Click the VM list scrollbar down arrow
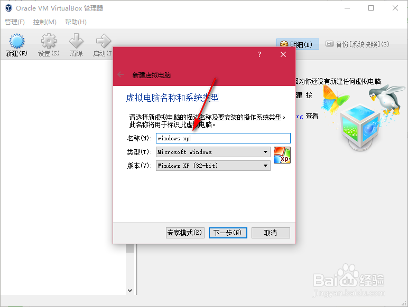Image resolution: width=408 pixels, height=307 pixels. [130, 290]
